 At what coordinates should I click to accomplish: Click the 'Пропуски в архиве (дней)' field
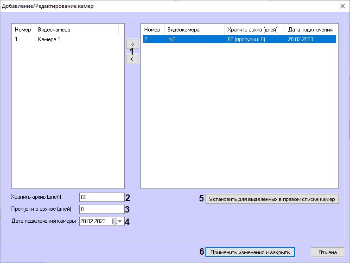tap(102, 209)
